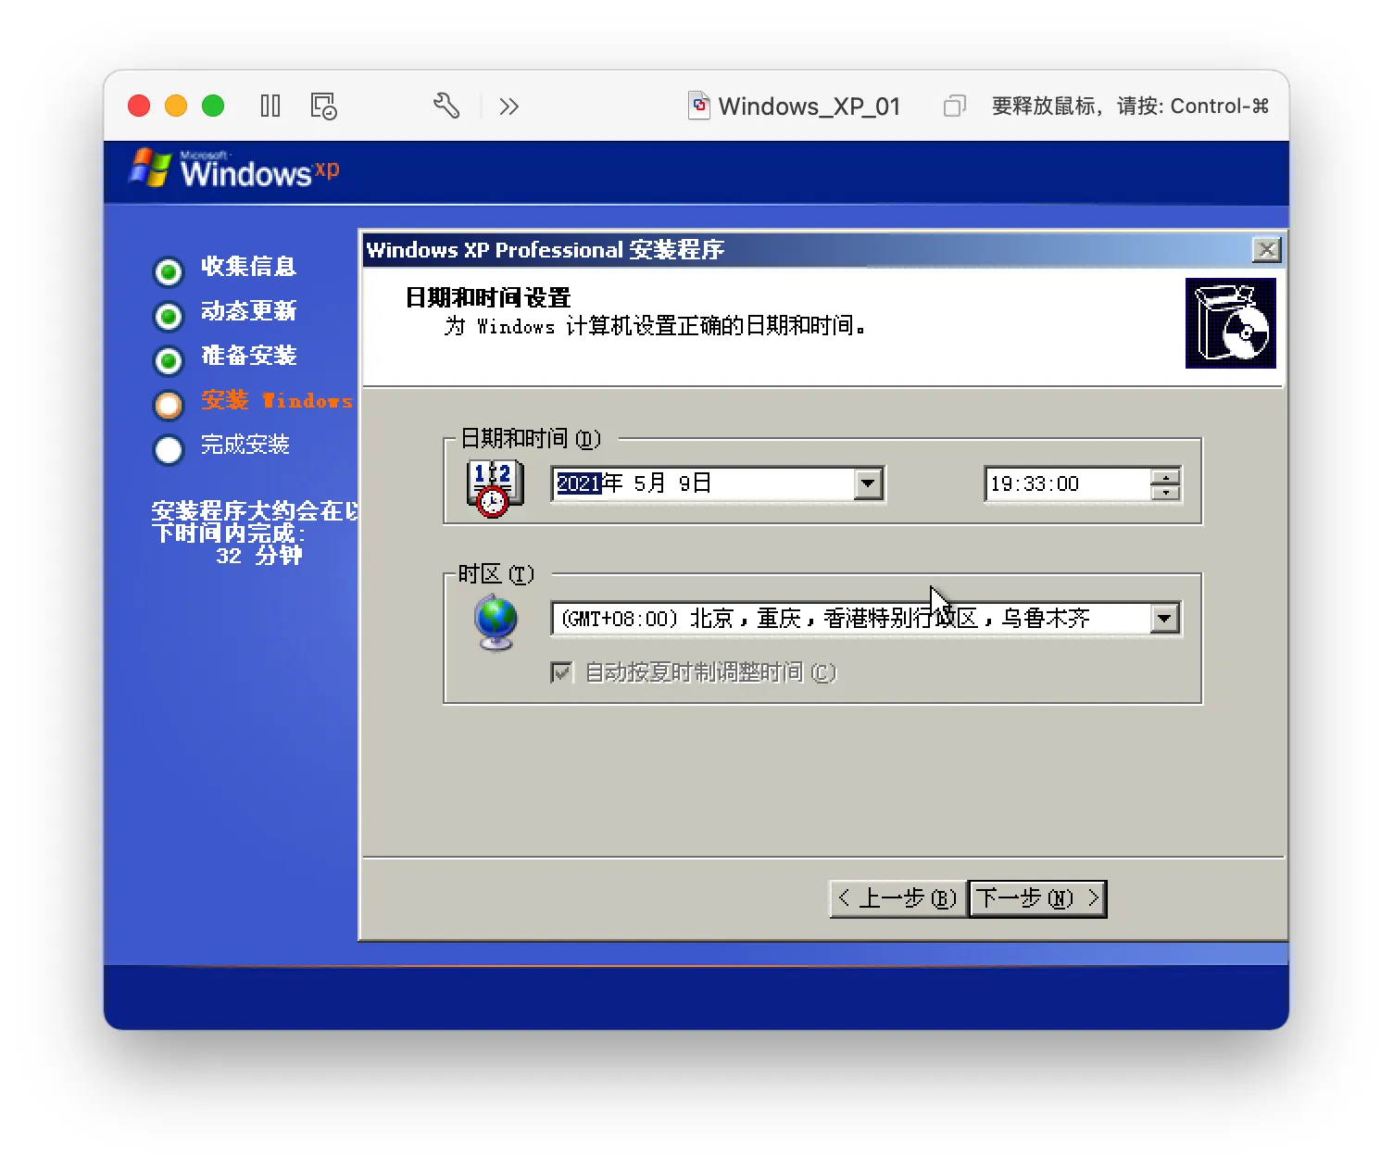Click the 为 Windows 计算机设置正确的日期和时间 description
Screen dimensions: 1393x1167
pos(656,326)
